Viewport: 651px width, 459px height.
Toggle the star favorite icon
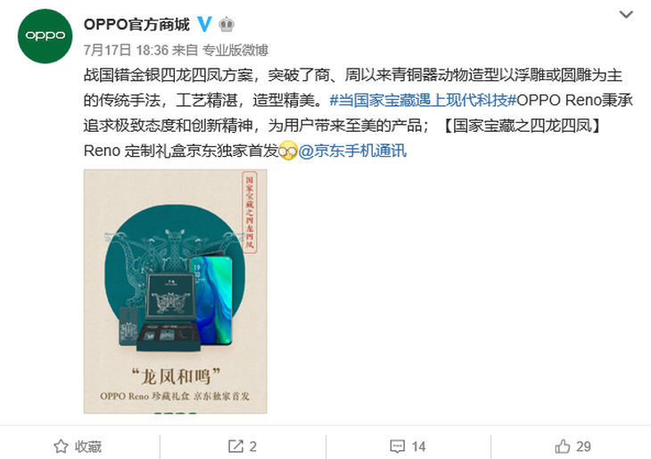(61, 447)
